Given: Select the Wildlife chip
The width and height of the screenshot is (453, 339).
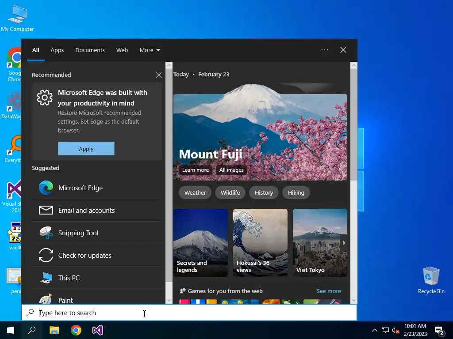Looking at the screenshot, I should click(230, 192).
